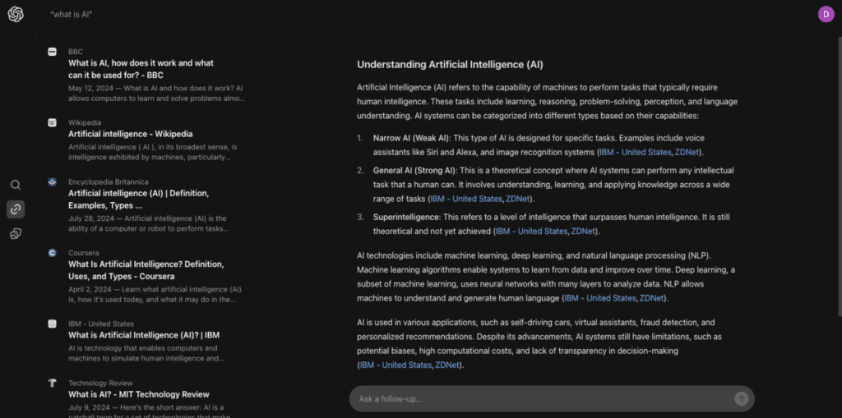Click ZDNet citation in Superintelligence item
Image resolution: width=842 pixels, height=418 pixels.
coord(583,232)
